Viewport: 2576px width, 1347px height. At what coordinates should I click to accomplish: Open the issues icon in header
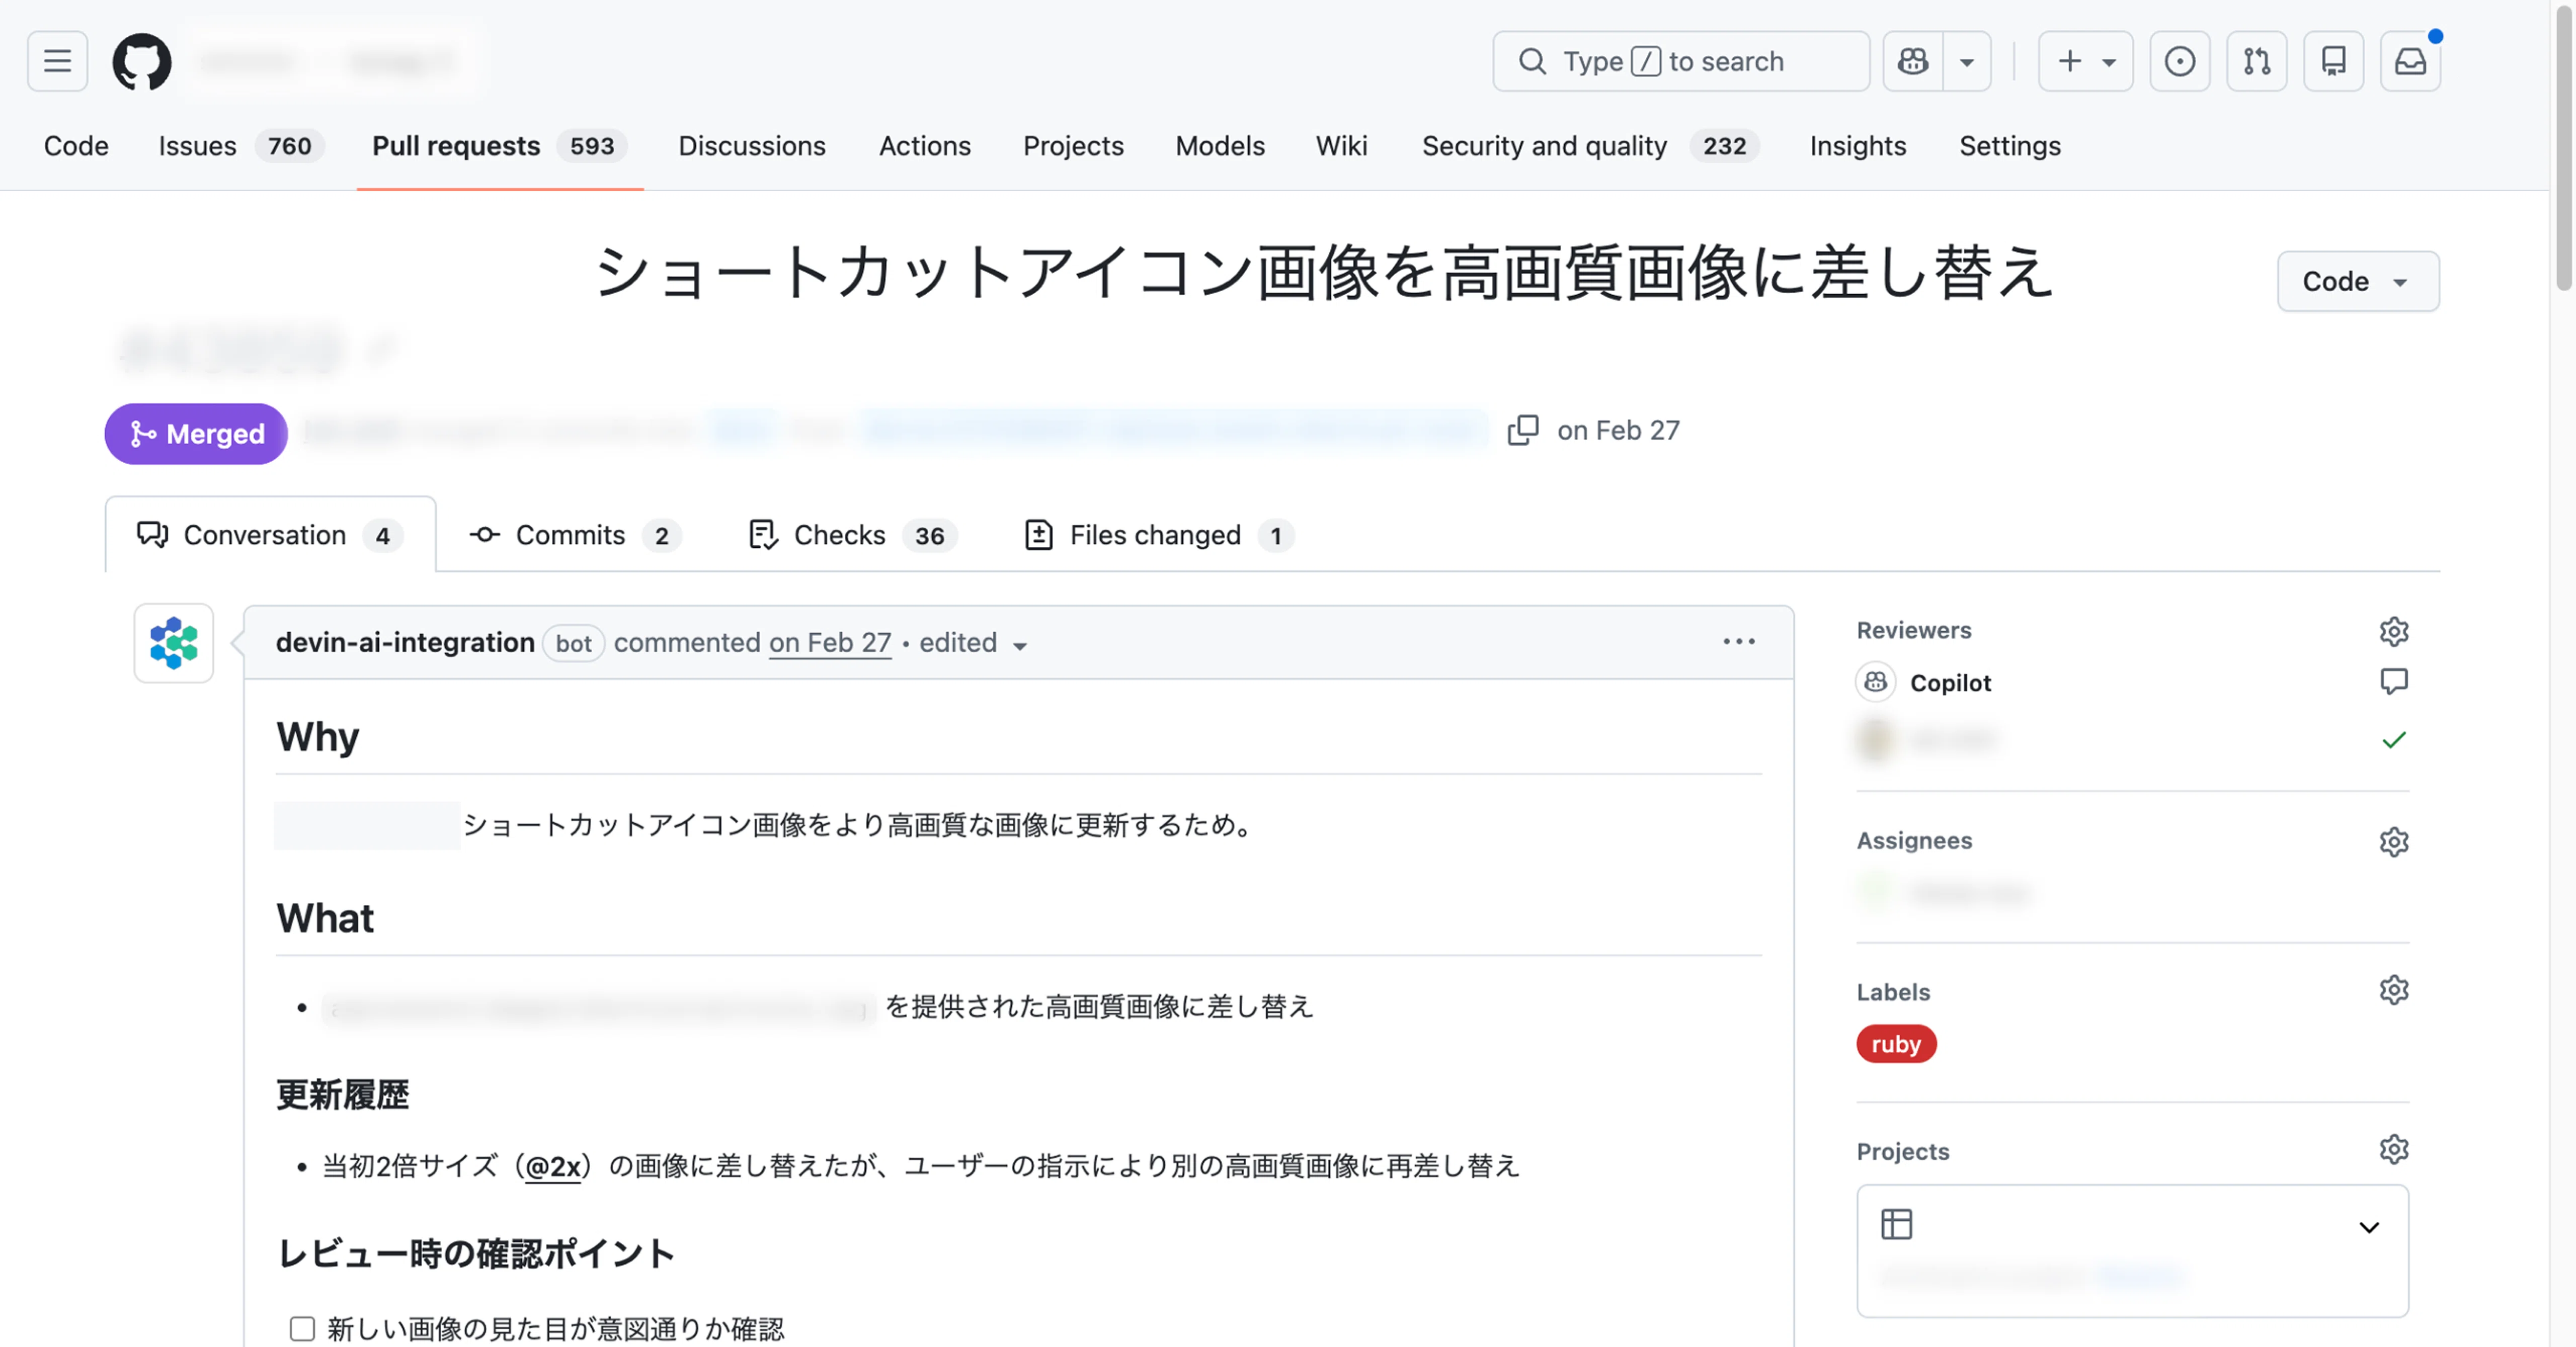point(2180,61)
